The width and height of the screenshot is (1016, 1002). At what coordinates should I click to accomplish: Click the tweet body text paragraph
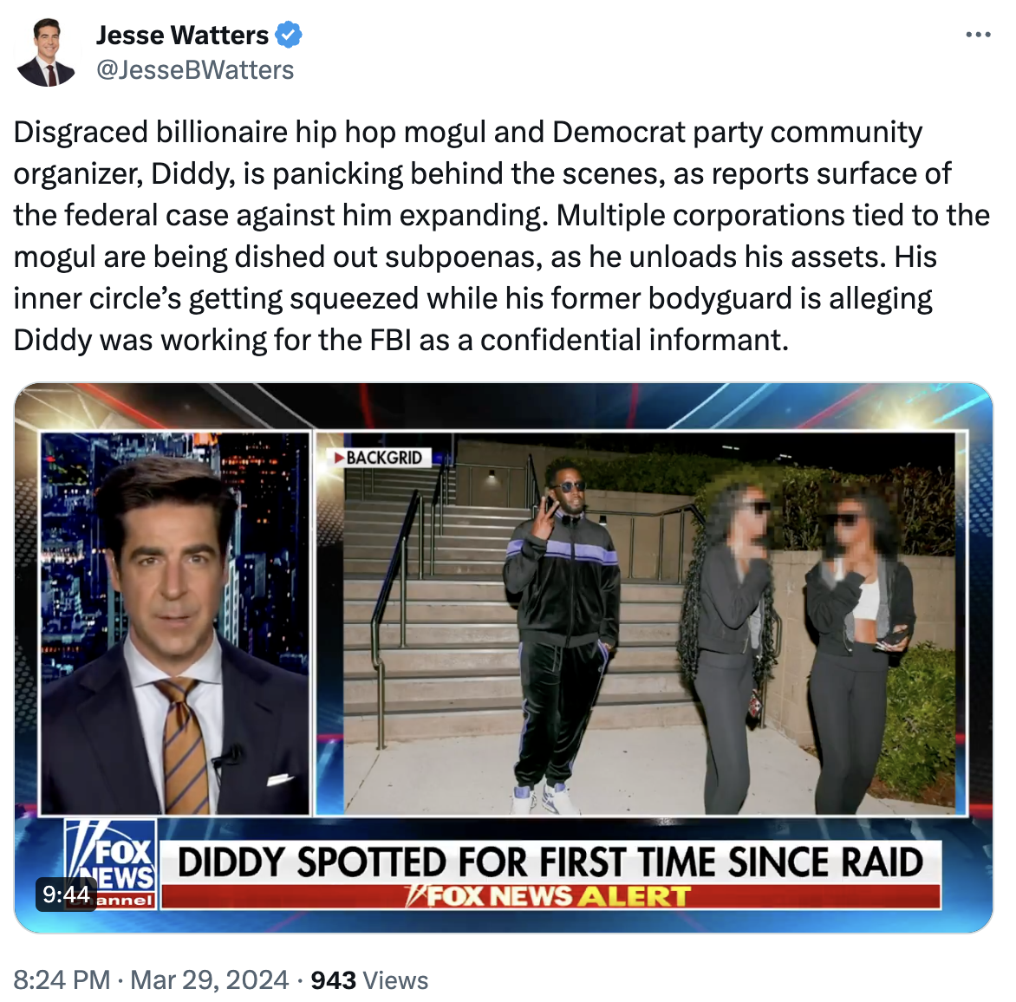tap(502, 236)
